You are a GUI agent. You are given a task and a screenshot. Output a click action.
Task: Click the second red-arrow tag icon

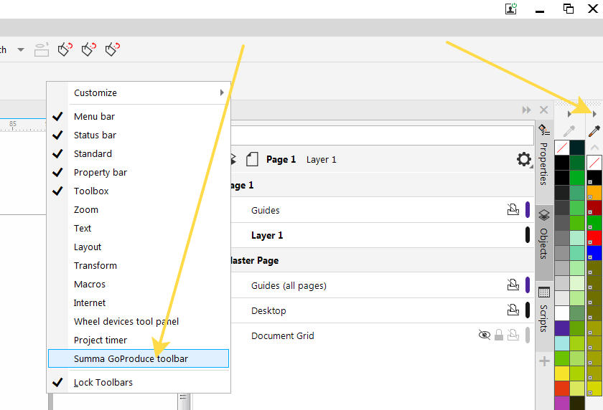tap(89, 49)
